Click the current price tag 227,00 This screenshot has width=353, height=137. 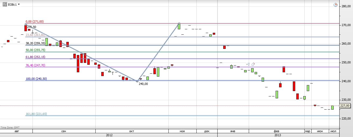345,106
